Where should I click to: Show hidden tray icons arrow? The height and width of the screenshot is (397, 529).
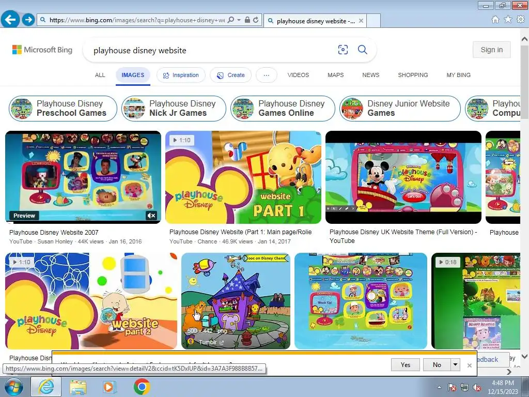click(x=439, y=387)
